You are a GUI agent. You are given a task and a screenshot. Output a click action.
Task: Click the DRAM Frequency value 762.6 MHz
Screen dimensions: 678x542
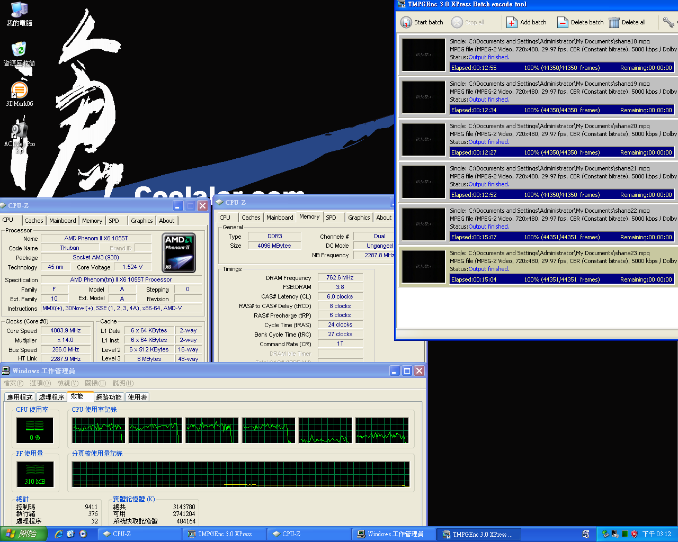pos(340,277)
